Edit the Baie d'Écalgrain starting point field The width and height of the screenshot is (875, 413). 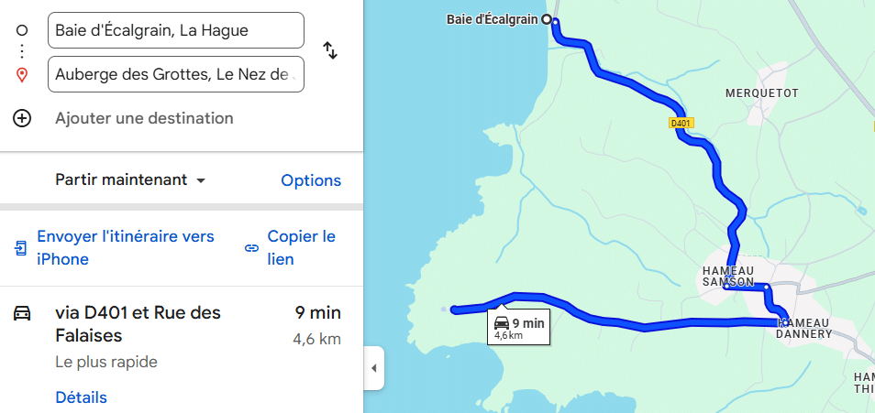pos(175,30)
